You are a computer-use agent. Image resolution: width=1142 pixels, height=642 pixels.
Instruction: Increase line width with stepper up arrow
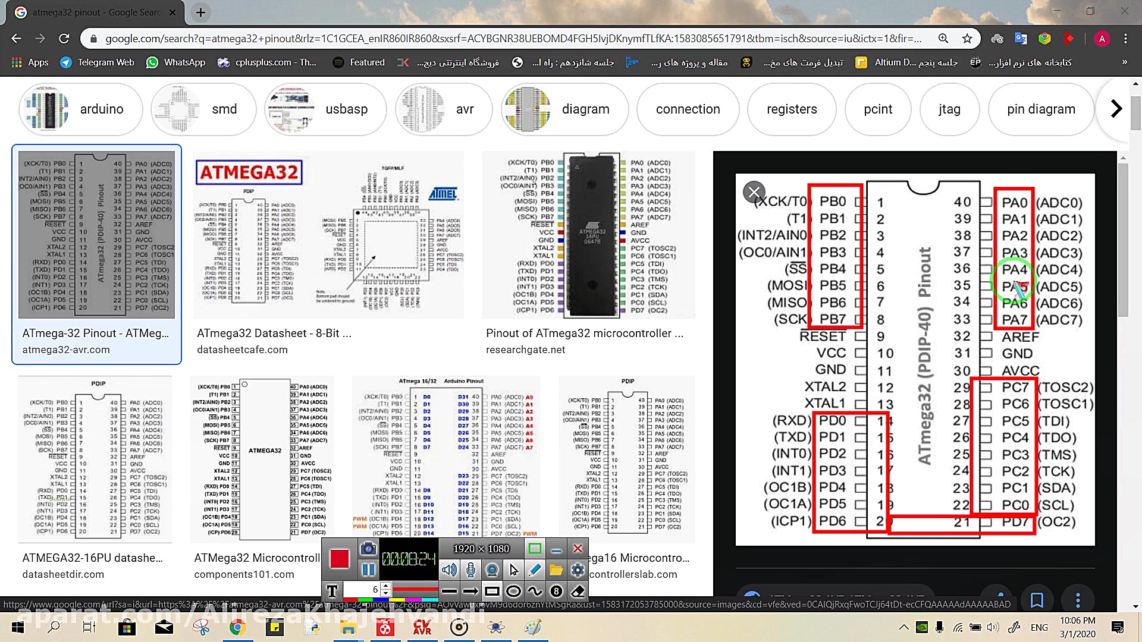pos(386,586)
